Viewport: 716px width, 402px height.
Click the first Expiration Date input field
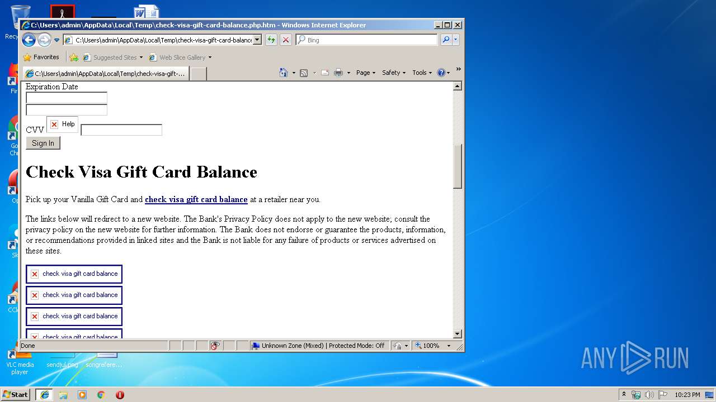pos(67,98)
